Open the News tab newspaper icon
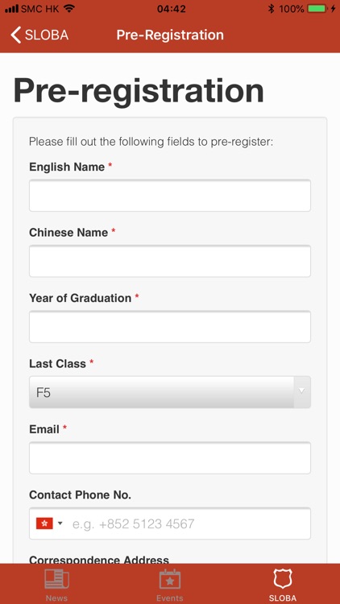This screenshot has height=604, width=340. (56, 579)
